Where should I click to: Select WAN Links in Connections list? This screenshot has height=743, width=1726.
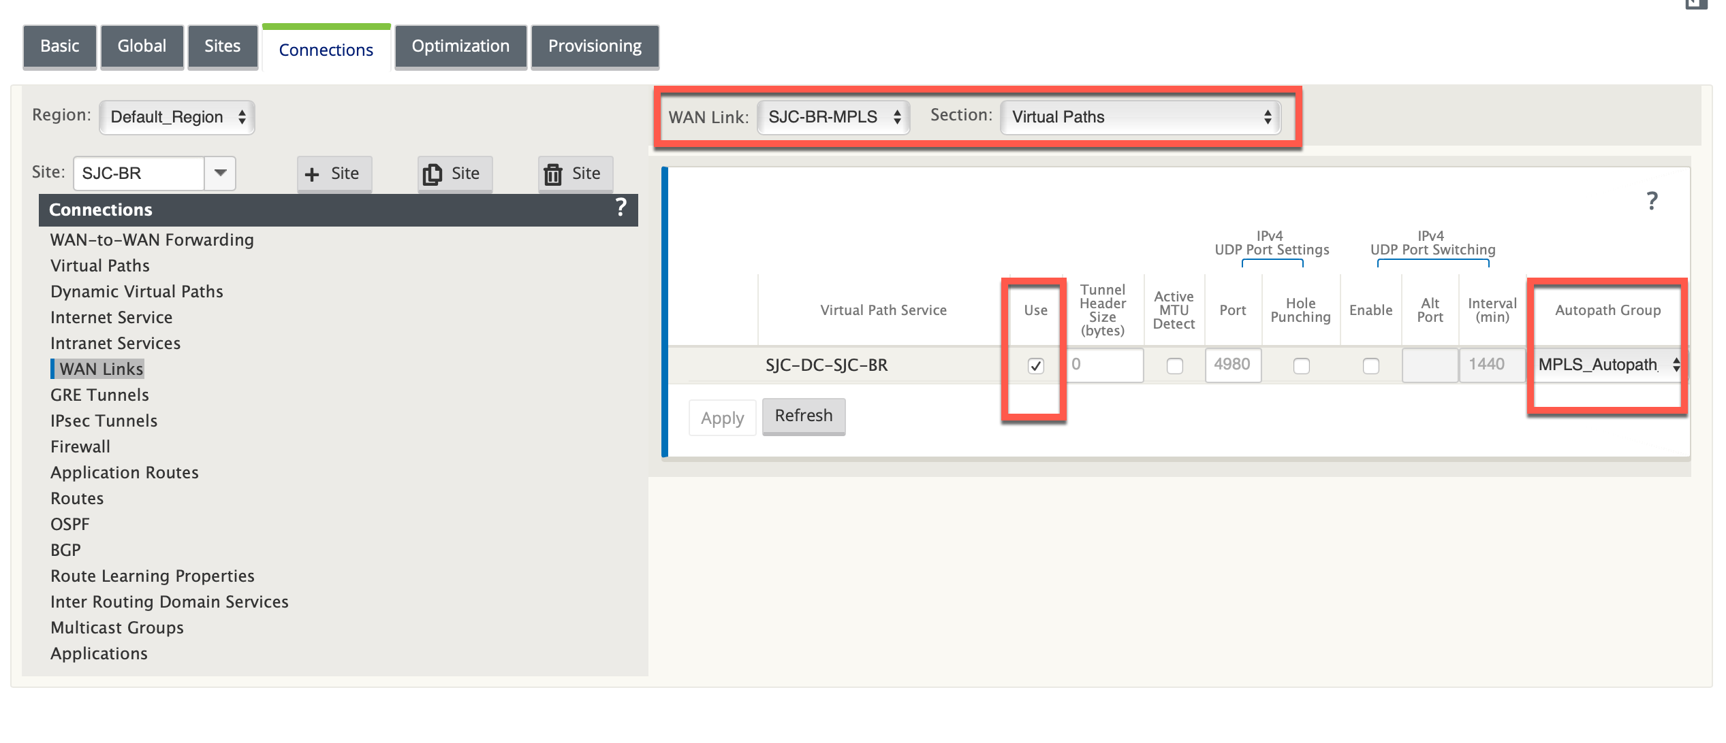(100, 369)
